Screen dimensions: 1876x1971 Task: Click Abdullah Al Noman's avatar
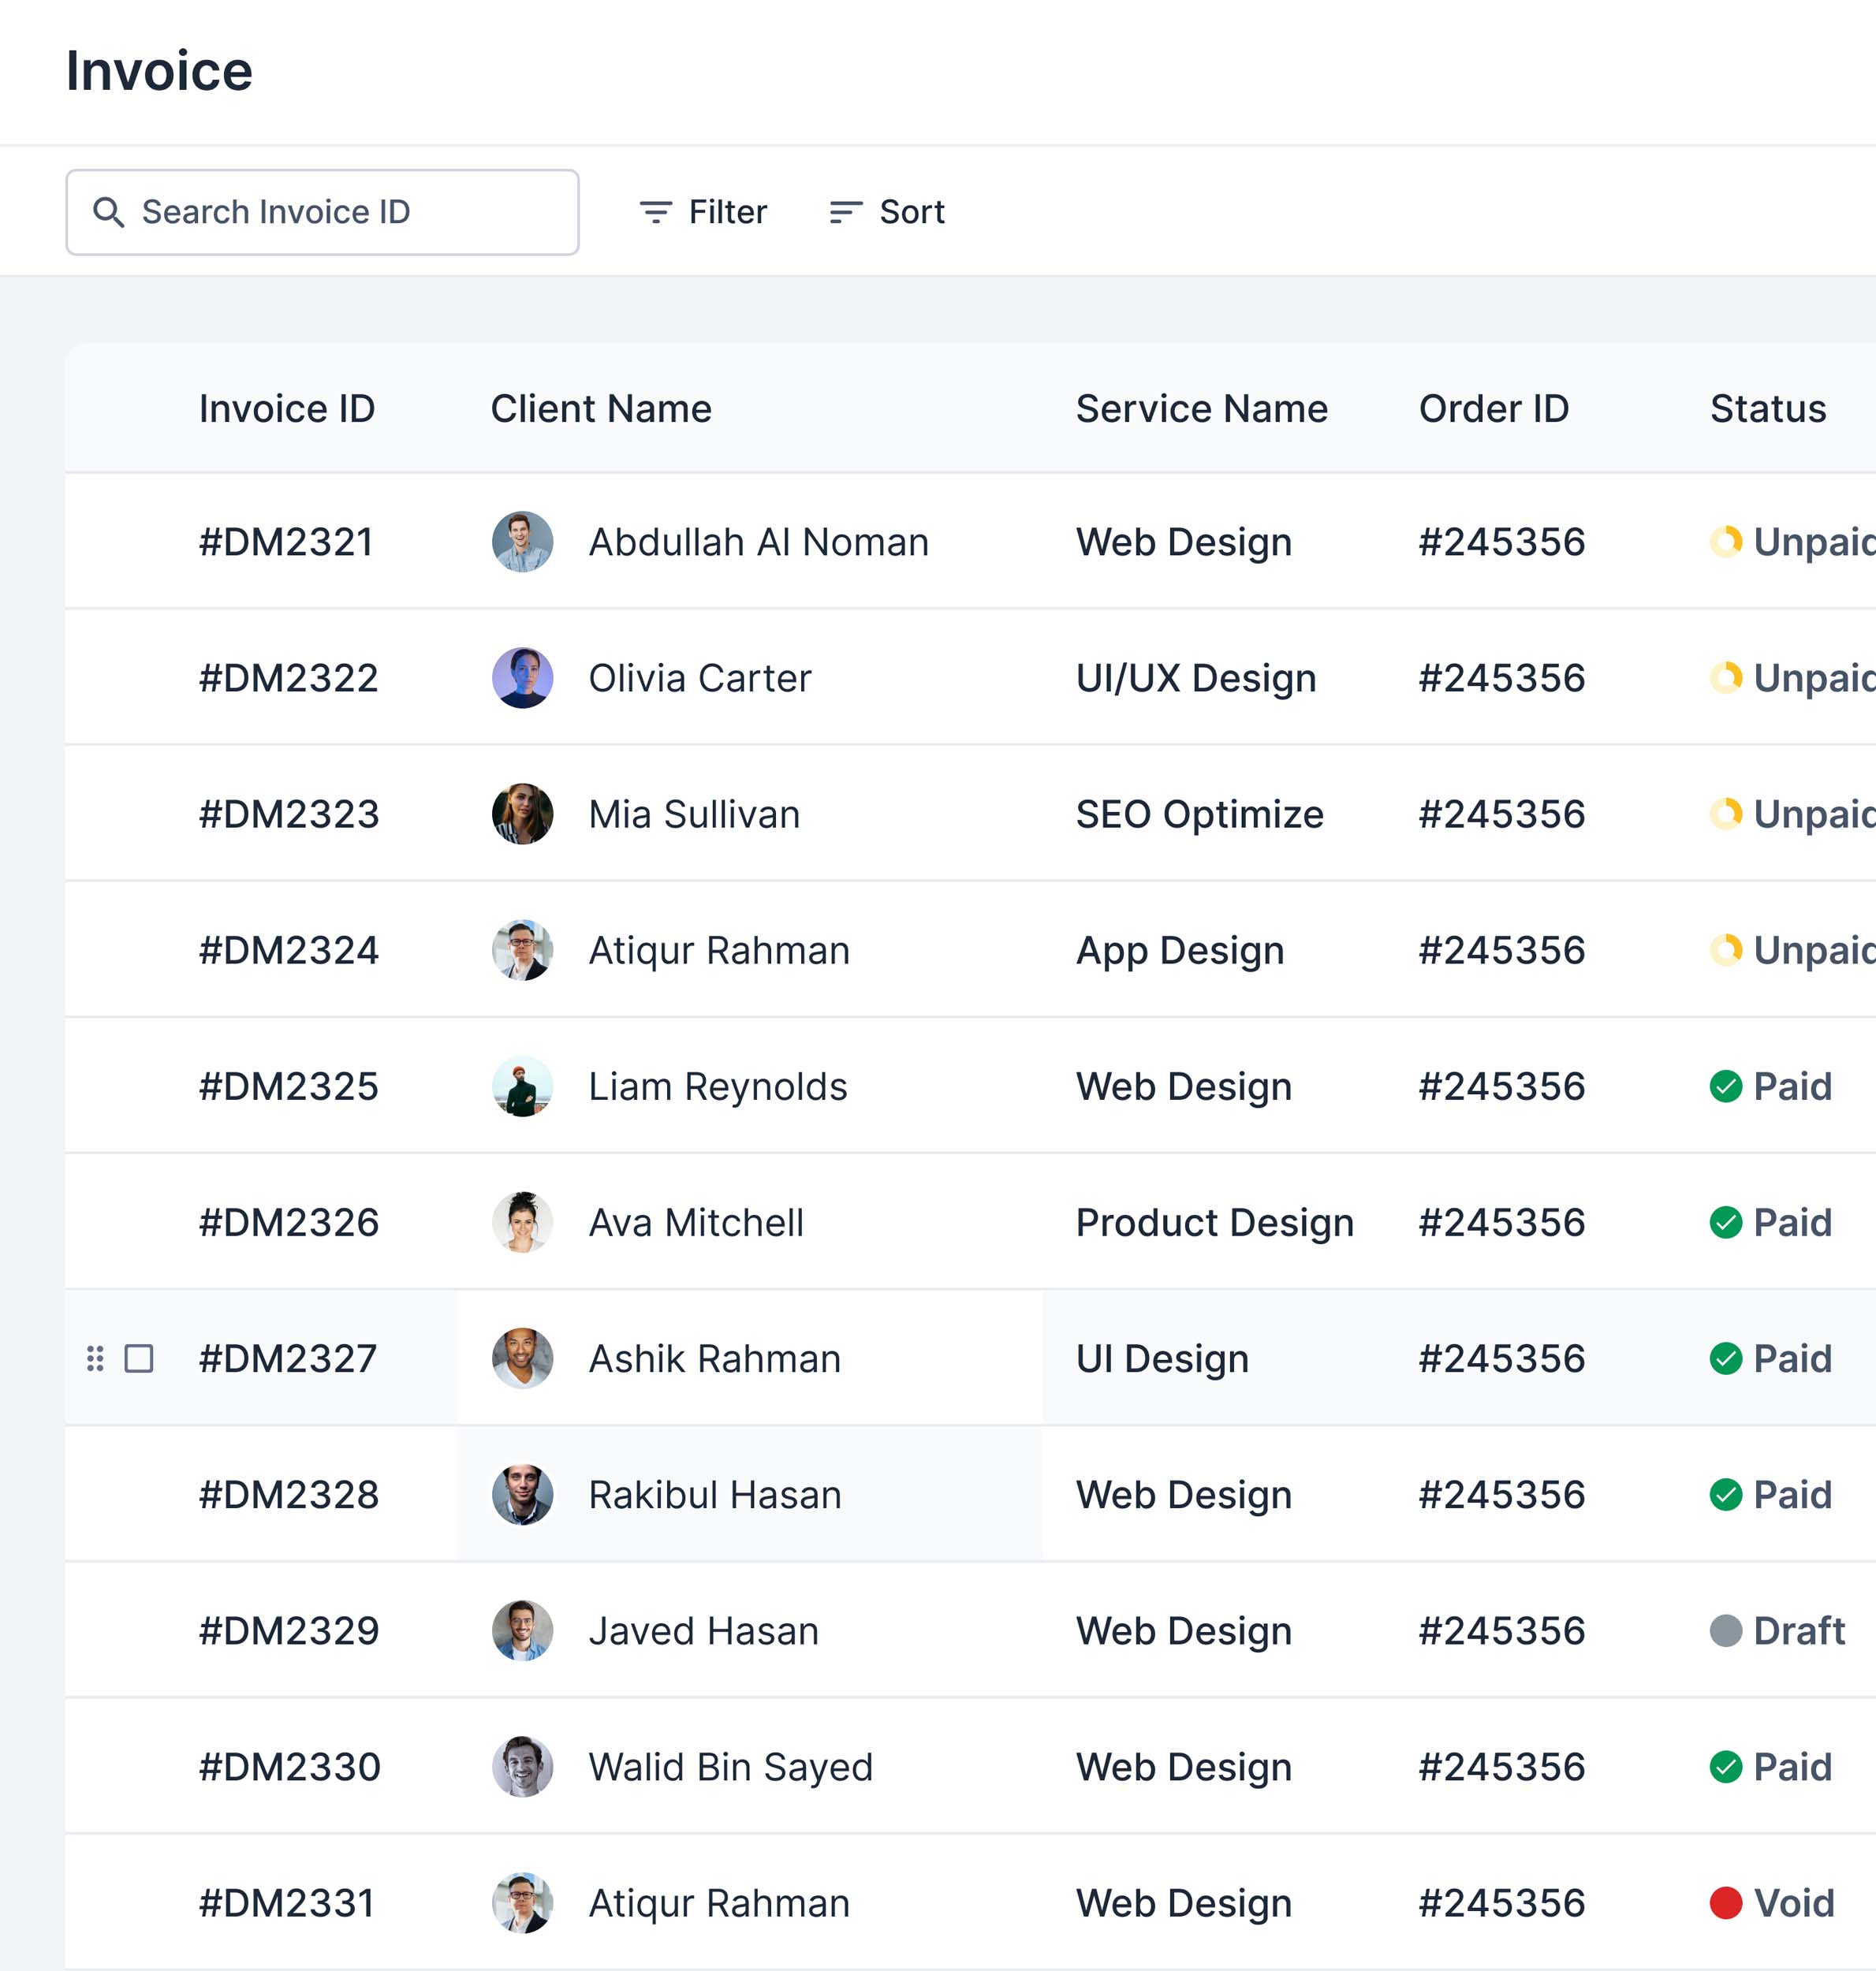pyautogui.click(x=522, y=542)
